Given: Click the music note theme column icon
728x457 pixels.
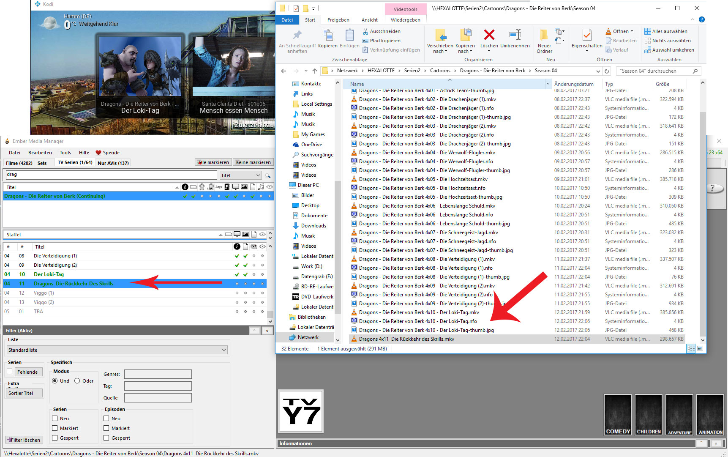Looking at the screenshot, I should click(261, 187).
